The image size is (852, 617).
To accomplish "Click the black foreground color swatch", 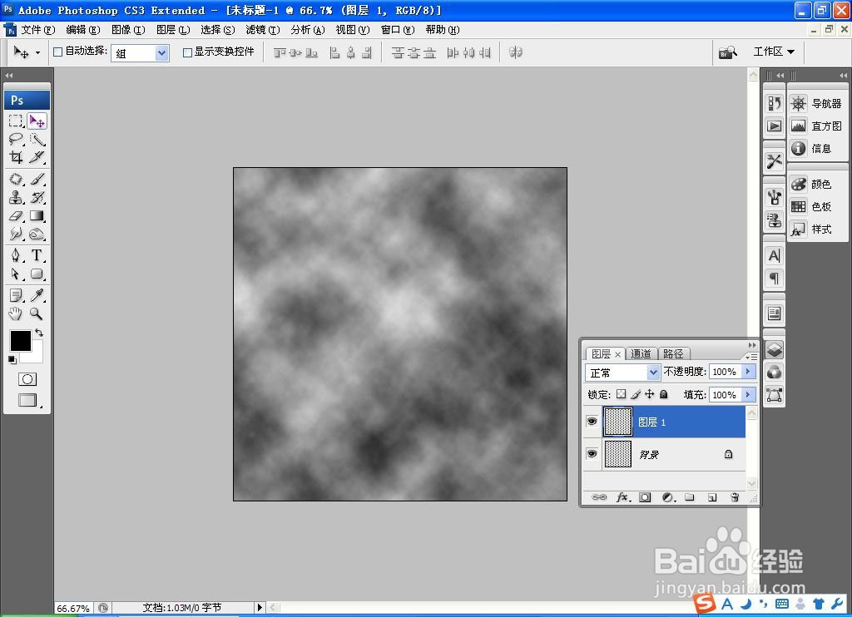I will click(x=20, y=341).
